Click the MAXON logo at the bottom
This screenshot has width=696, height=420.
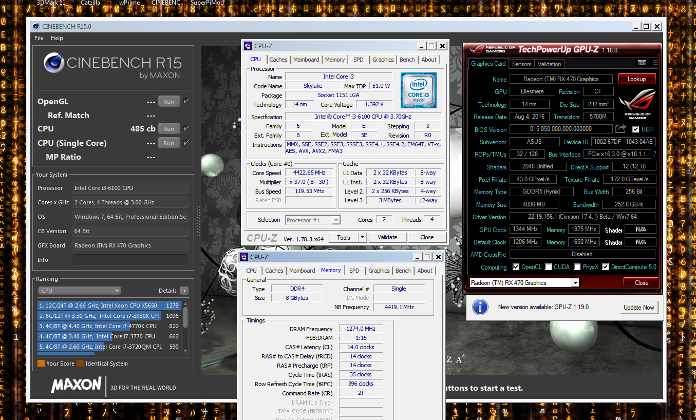76,385
